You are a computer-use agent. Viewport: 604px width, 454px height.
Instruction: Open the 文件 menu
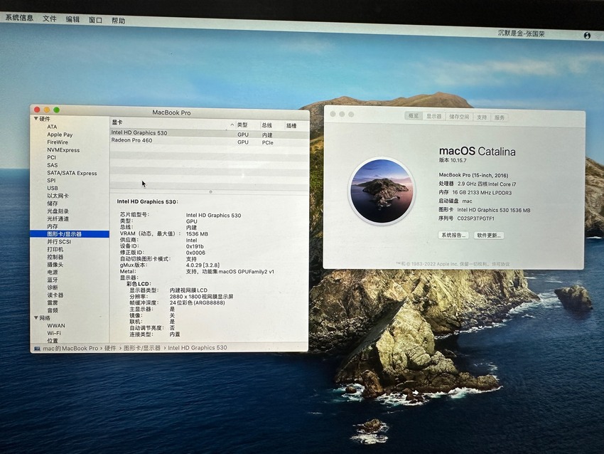[49, 19]
